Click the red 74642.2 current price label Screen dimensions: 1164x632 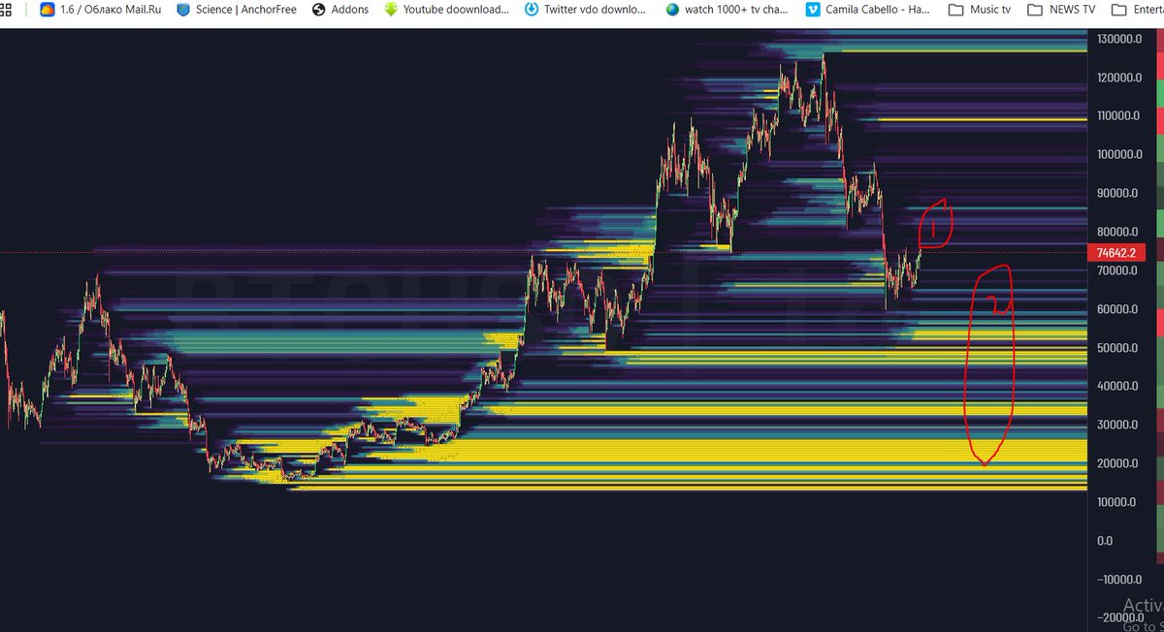(x=1117, y=253)
